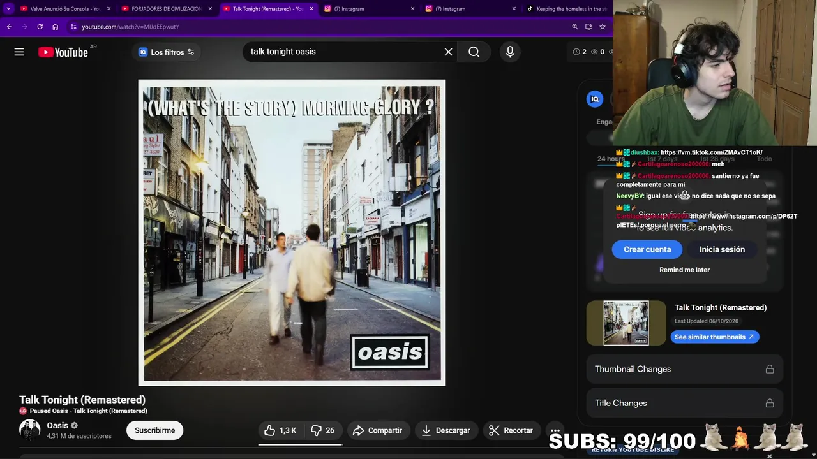The width and height of the screenshot is (817, 459).
Task: Open site info icon in address bar
Action: [73, 27]
